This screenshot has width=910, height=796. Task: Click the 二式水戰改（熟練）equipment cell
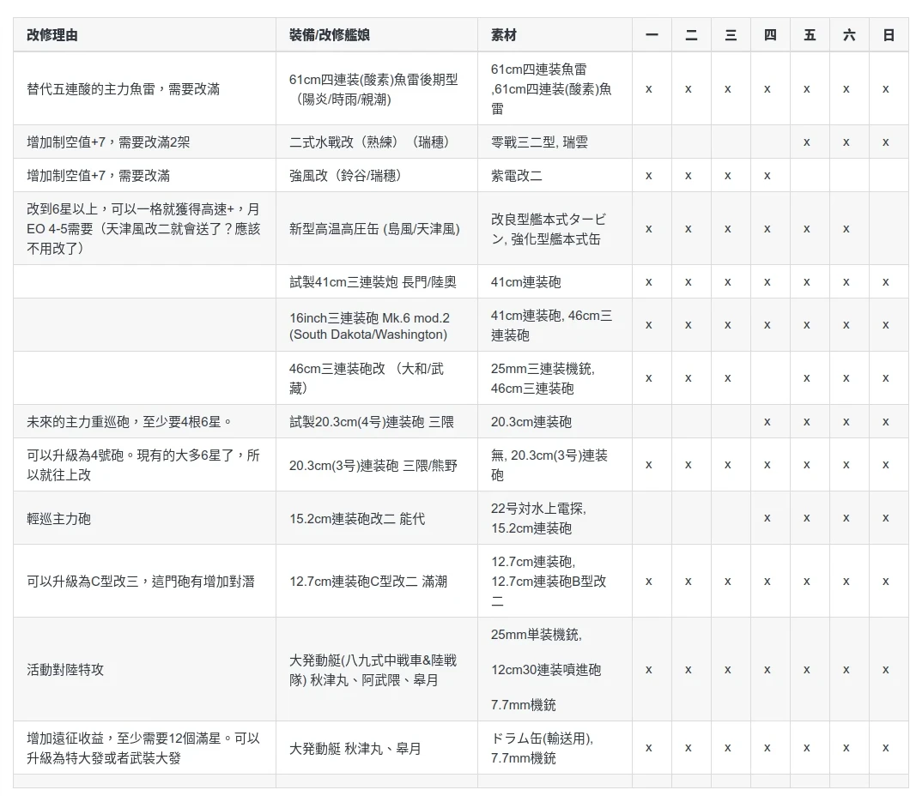coord(369,142)
